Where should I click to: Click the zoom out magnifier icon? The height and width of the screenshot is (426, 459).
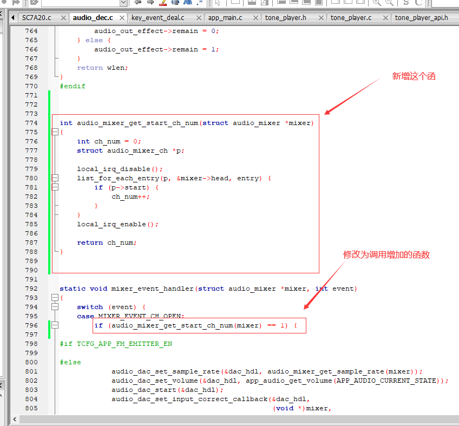(389, 3)
